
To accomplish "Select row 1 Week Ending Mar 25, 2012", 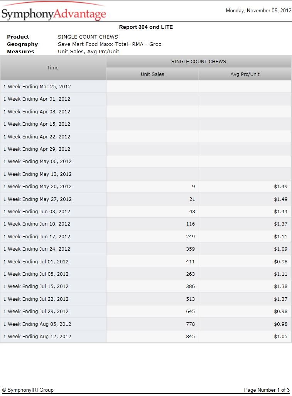I will (146, 87).
